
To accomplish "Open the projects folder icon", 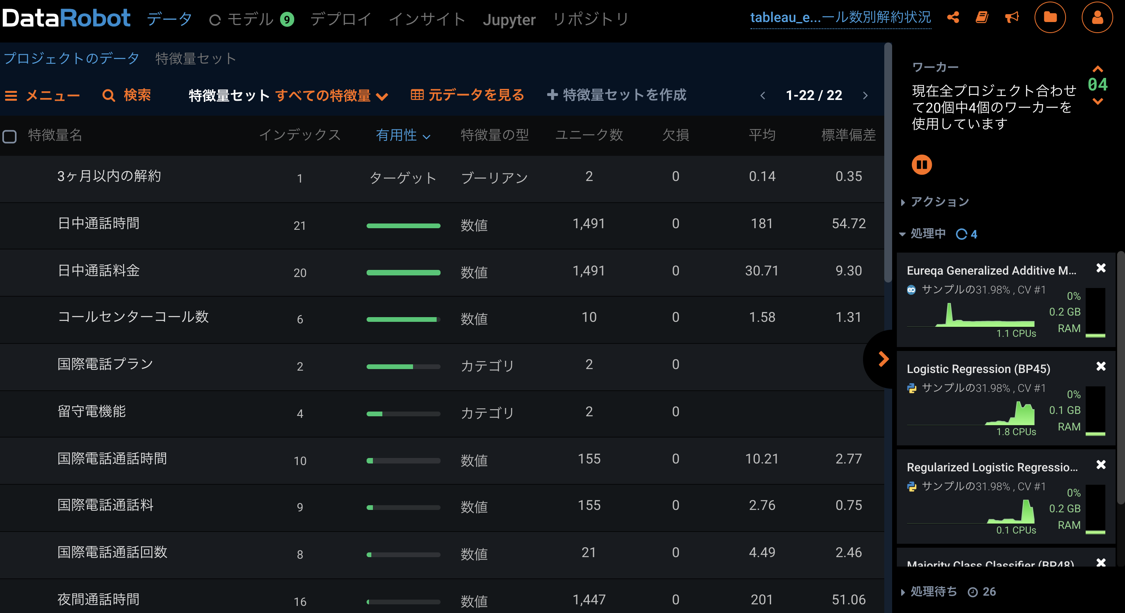I will pyautogui.click(x=1050, y=17).
